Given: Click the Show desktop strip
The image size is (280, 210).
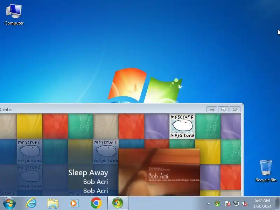Looking at the screenshot, I should (x=278, y=203).
